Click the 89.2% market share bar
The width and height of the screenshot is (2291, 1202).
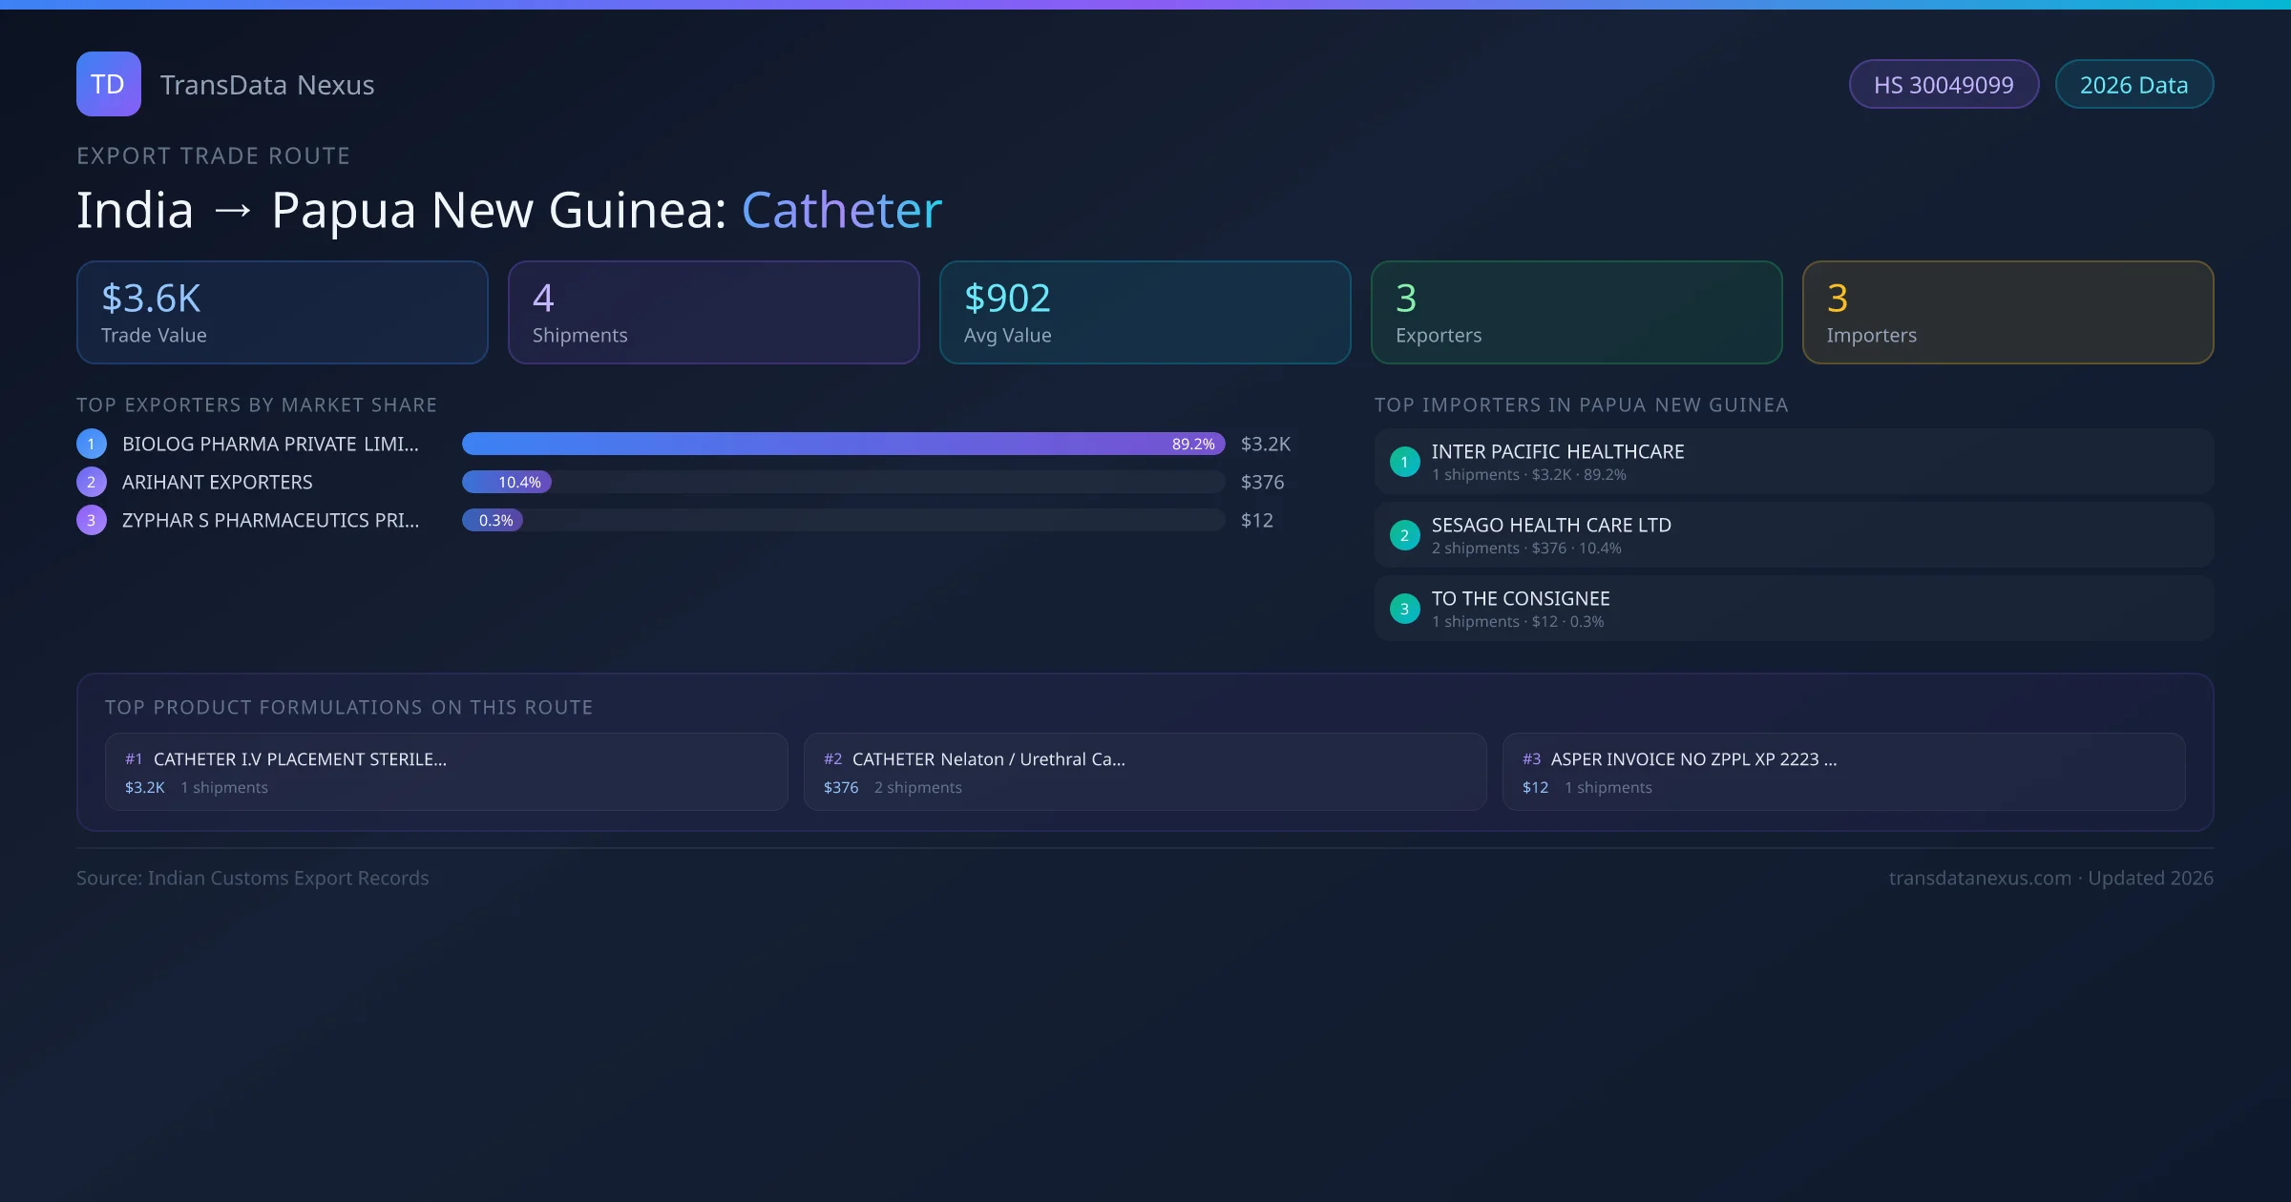(843, 444)
